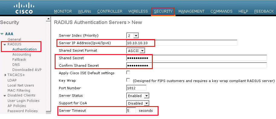Screen dimensions: 276x119
Task: Go to MAC Filtering page
Action: click(x=19, y=90)
